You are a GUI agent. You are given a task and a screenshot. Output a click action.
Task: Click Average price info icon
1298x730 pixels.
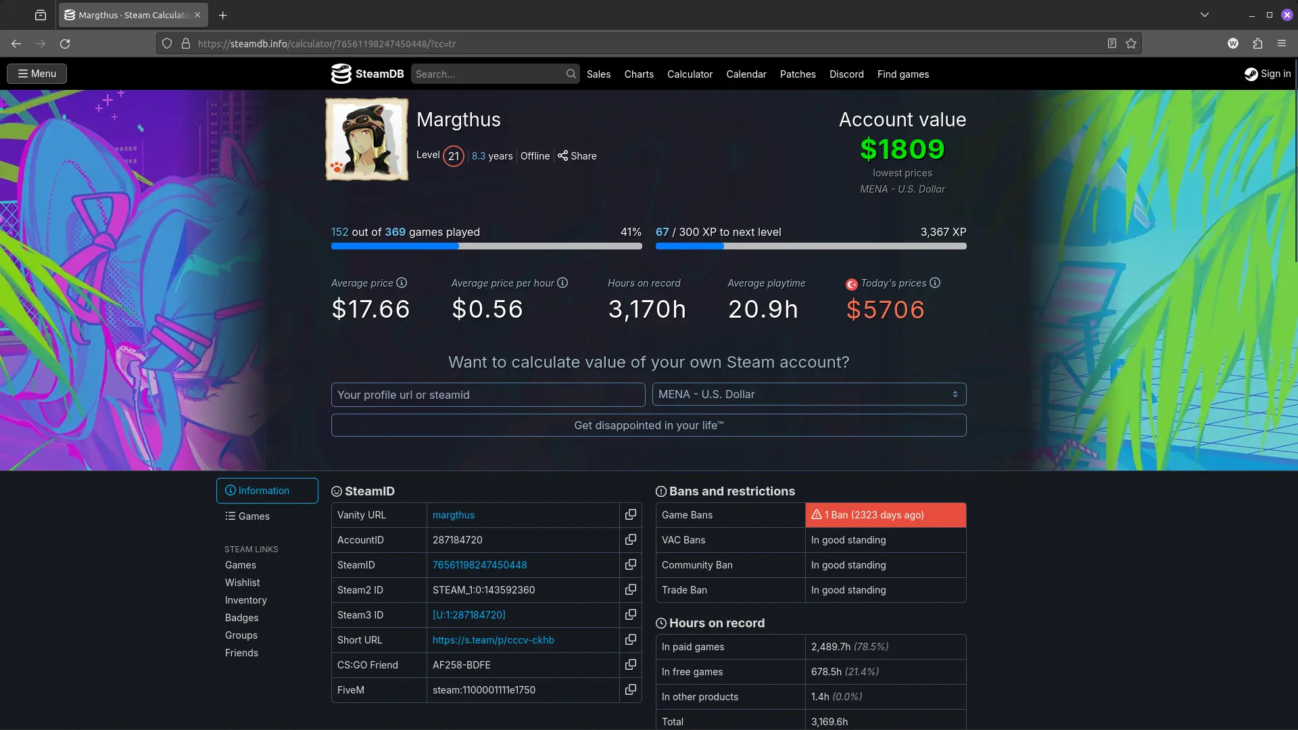coord(402,283)
